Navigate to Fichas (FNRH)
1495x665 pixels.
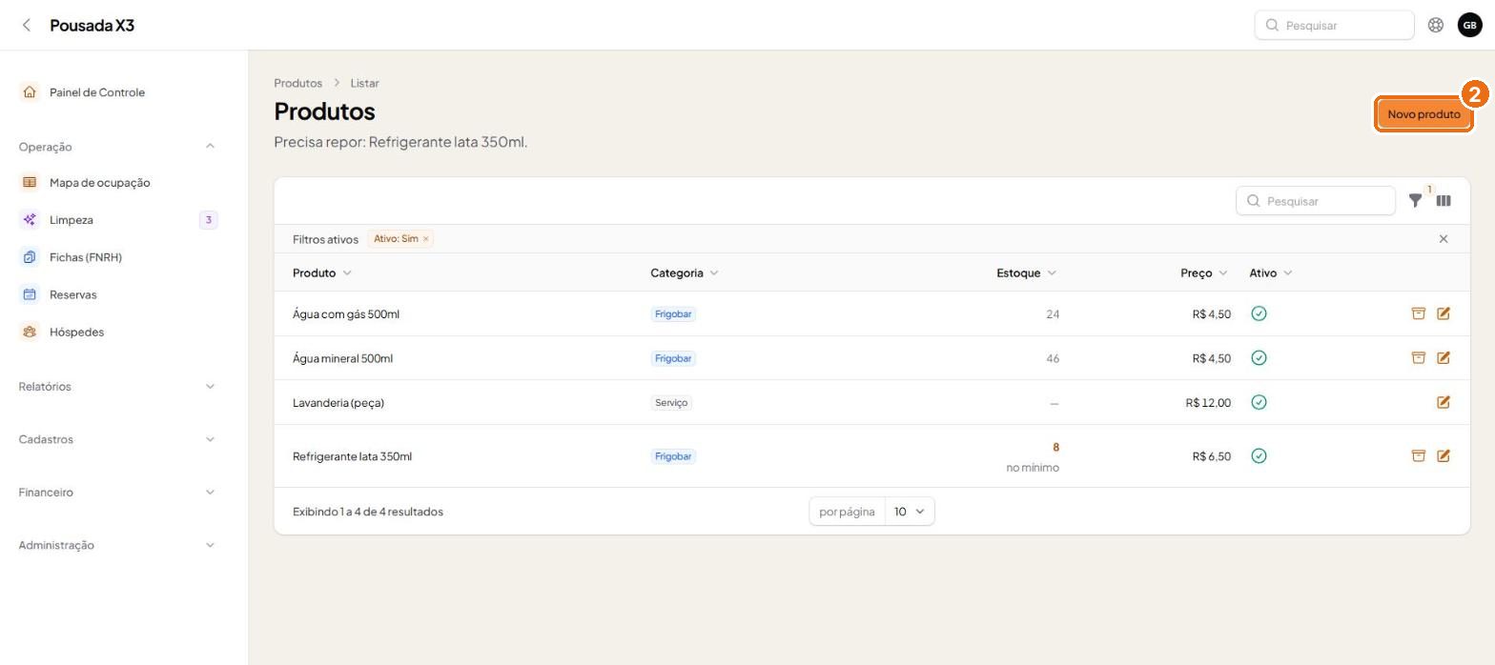pyautogui.click(x=118, y=257)
